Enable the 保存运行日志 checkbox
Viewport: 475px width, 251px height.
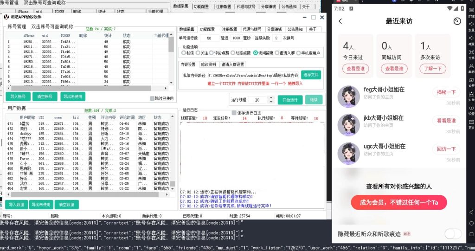click(234, 113)
